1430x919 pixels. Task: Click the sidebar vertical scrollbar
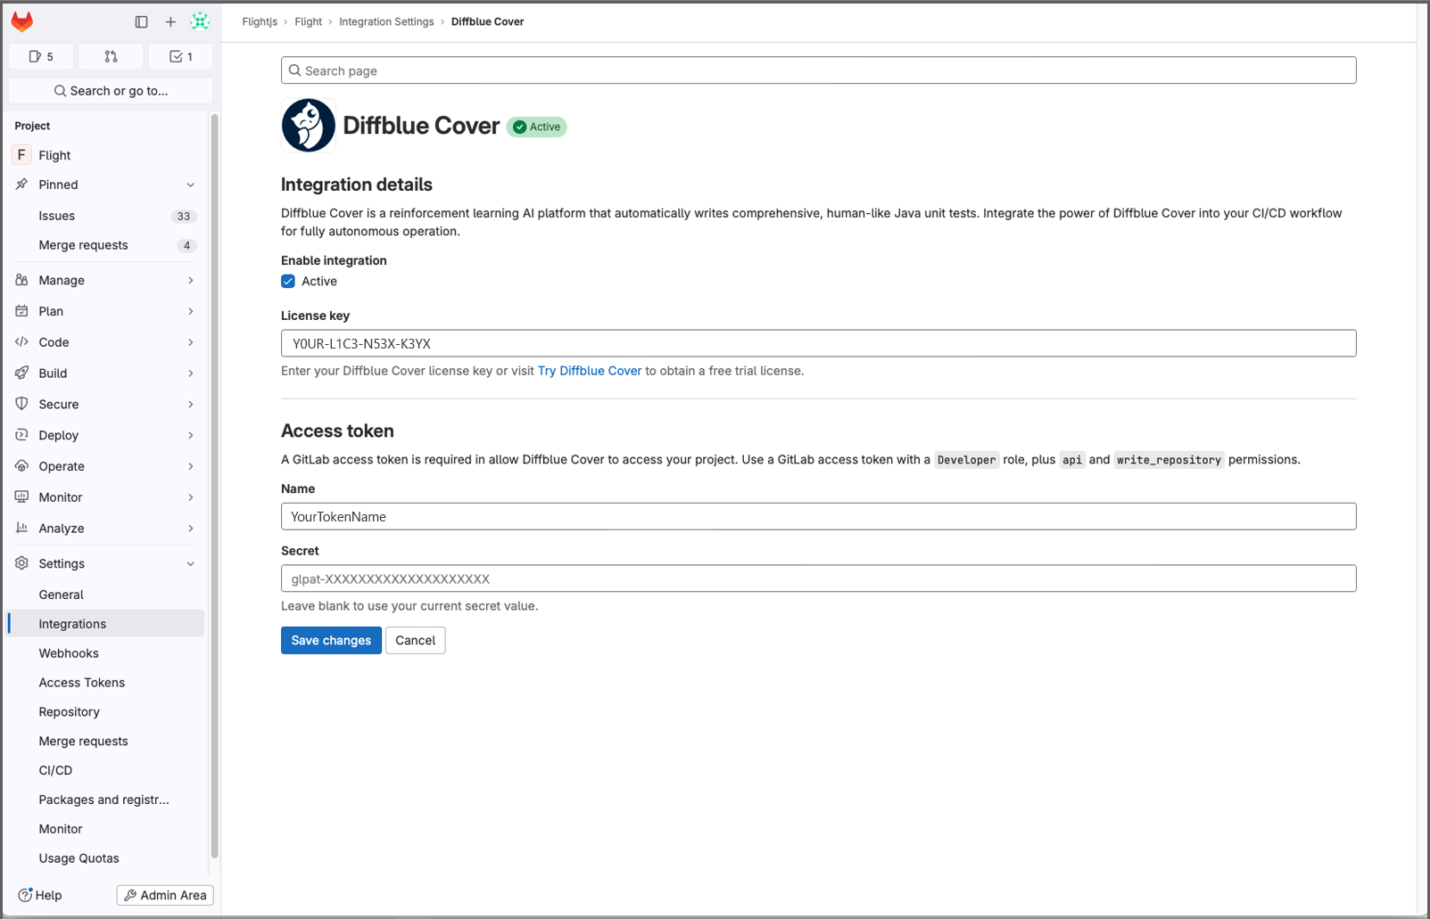[214, 486]
